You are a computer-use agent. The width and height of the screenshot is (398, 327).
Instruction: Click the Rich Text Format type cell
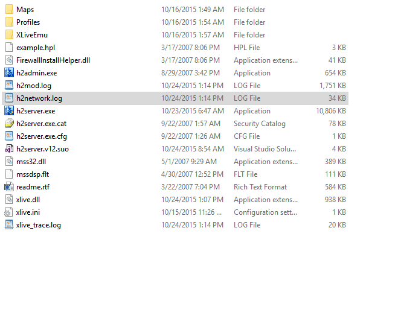[x=260, y=187]
